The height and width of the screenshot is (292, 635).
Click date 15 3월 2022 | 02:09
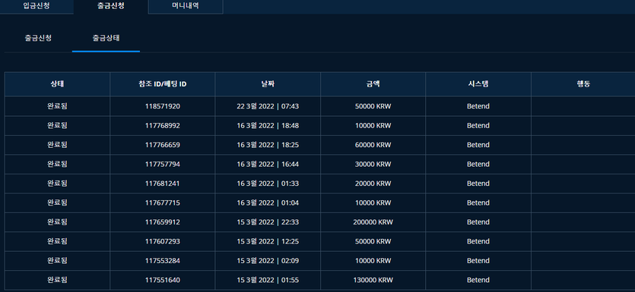[268, 261]
